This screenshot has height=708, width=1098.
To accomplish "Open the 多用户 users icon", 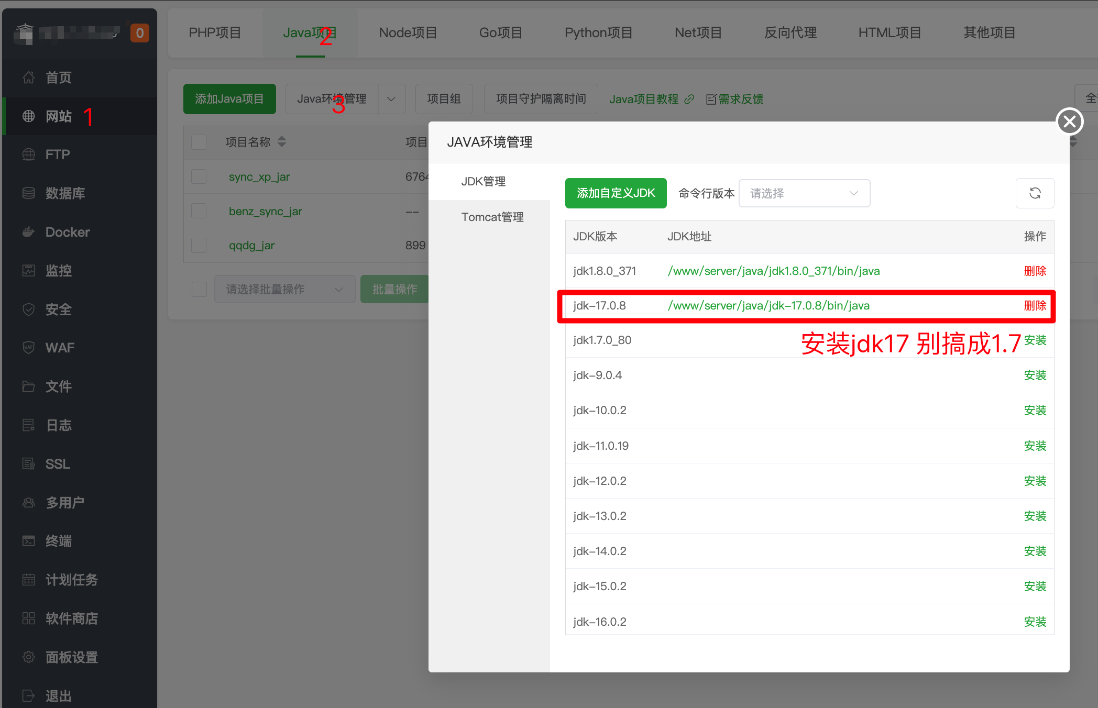I will pyautogui.click(x=29, y=503).
